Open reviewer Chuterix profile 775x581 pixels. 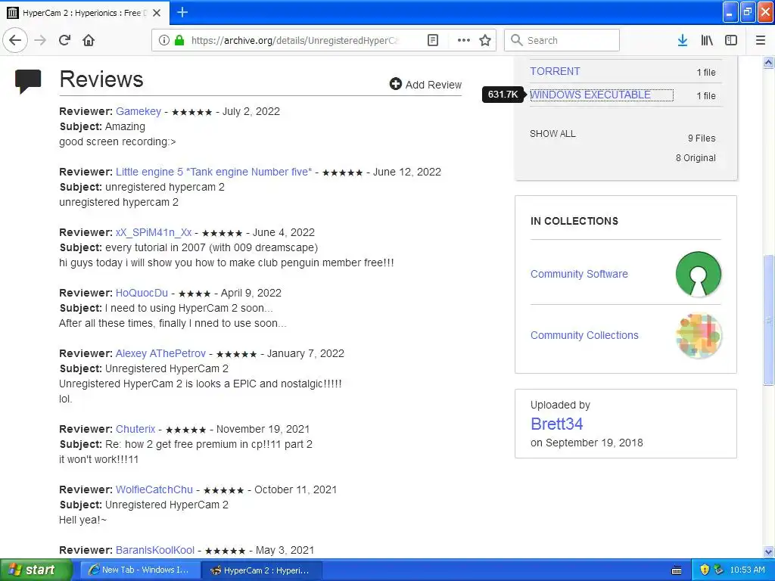click(135, 429)
